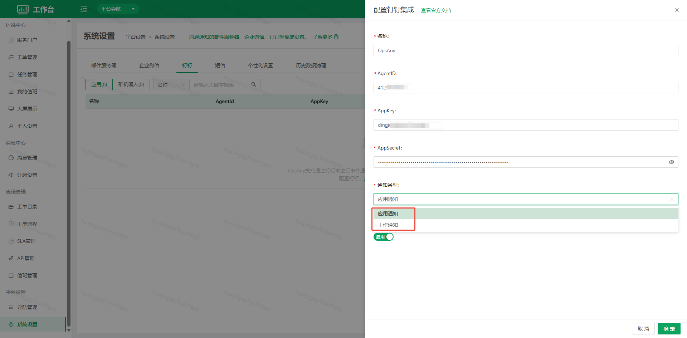Open 订阅设置 sidebar item
The height and width of the screenshot is (338, 687).
click(27, 175)
